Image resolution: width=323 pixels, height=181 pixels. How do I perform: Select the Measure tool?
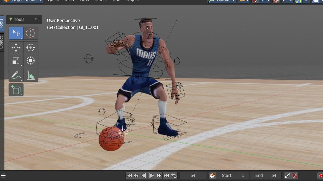pyautogui.click(x=31, y=75)
